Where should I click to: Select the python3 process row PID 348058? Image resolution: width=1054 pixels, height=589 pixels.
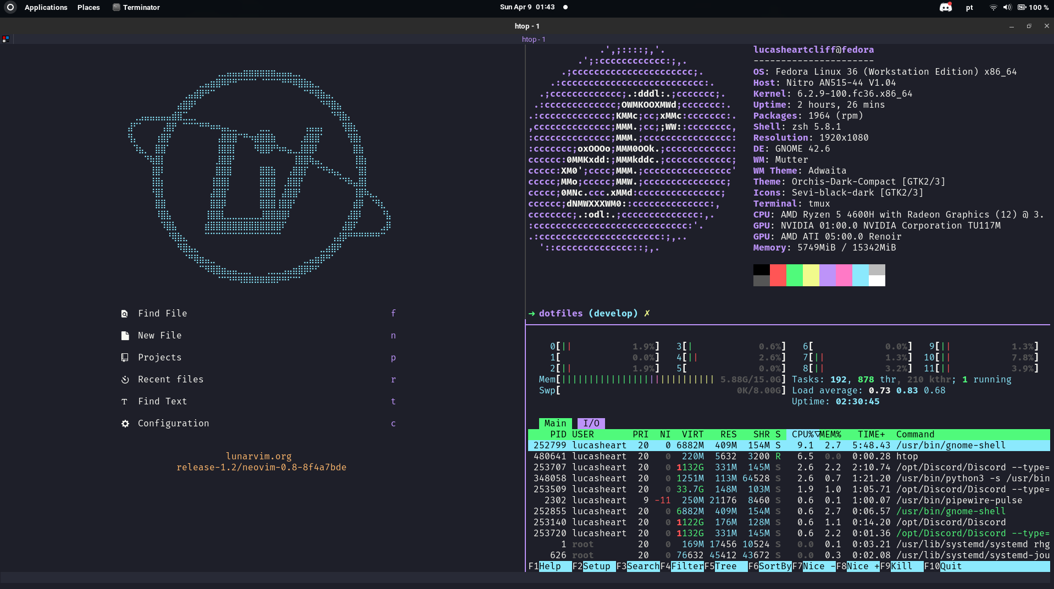789,478
